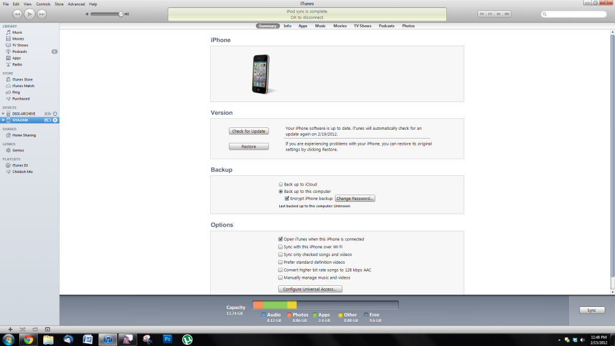Expand the DIGI-ARCHIVE device tree
This screenshot has height=346, width=615.
point(3,114)
